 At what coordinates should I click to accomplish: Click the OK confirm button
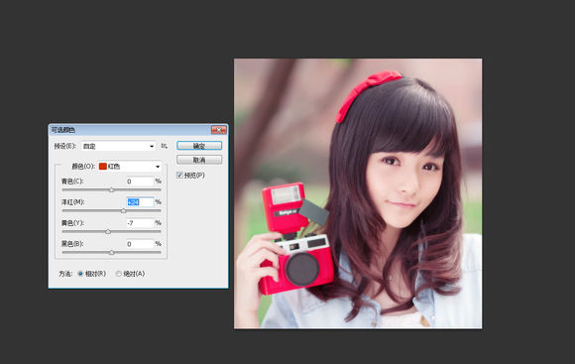pos(199,146)
